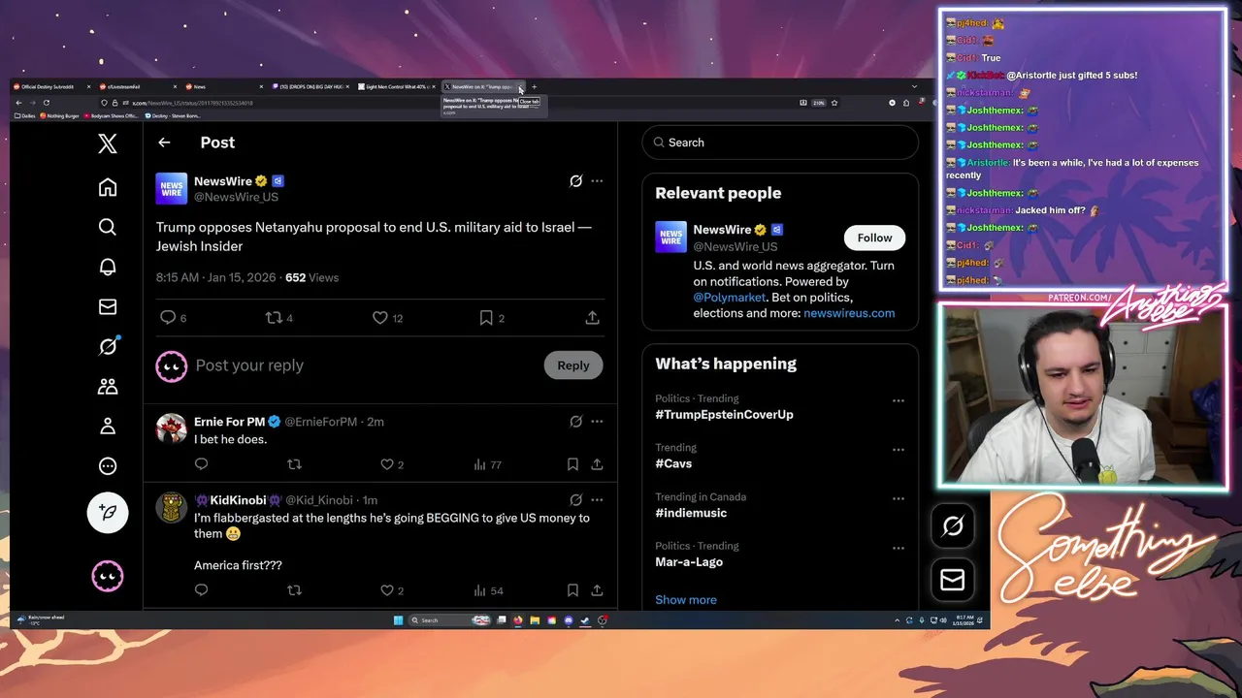Click the Reply button
1242x698 pixels.
573,365
